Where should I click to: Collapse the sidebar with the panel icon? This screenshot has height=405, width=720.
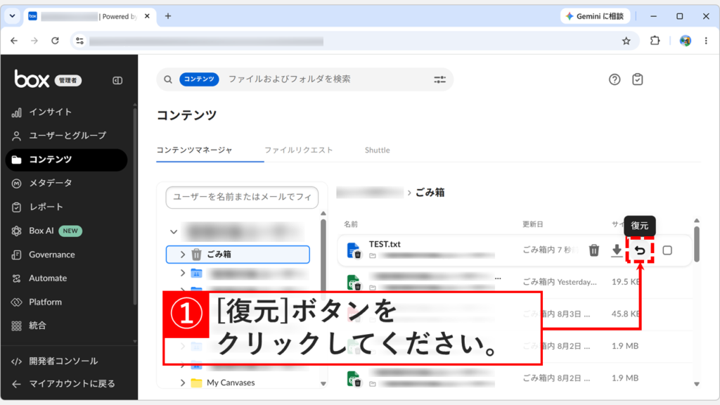tap(117, 80)
